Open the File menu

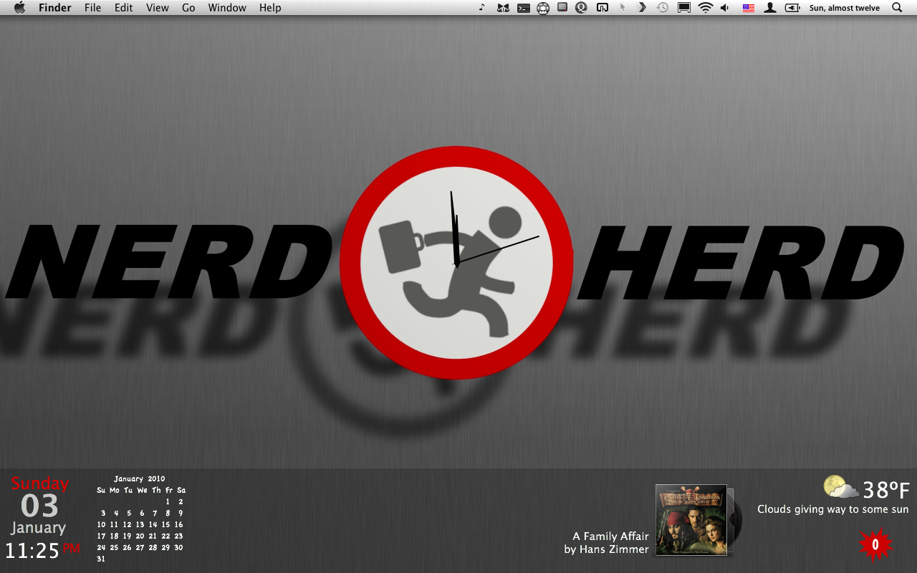pos(92,8)
